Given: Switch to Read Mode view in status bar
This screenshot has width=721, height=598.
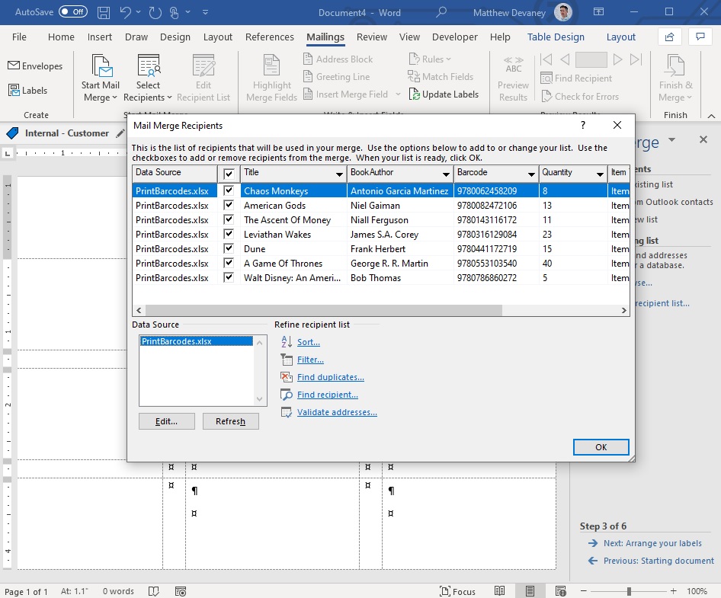Looking at the screenshot, I should (499, 590).
